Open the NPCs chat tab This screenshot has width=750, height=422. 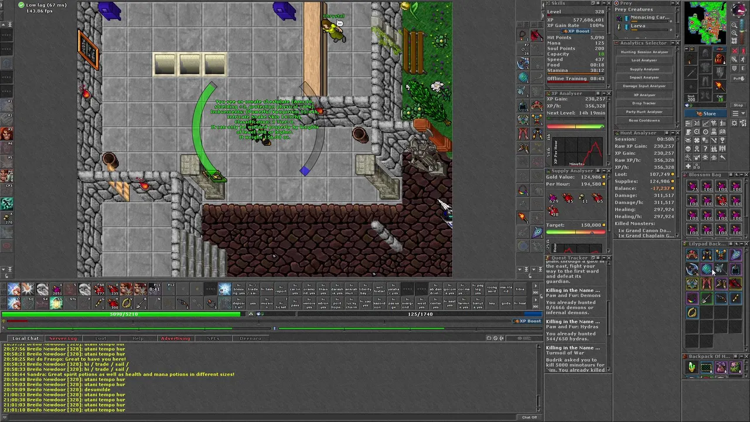213,338
